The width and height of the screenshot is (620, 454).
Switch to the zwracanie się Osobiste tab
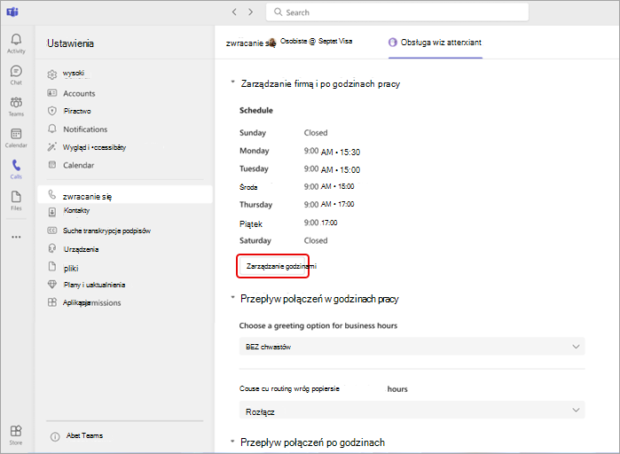click(x=289, y=43)
